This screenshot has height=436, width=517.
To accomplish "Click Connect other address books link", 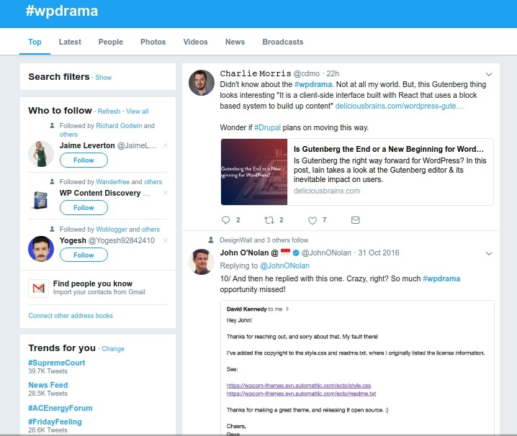I will pos(71,316).
